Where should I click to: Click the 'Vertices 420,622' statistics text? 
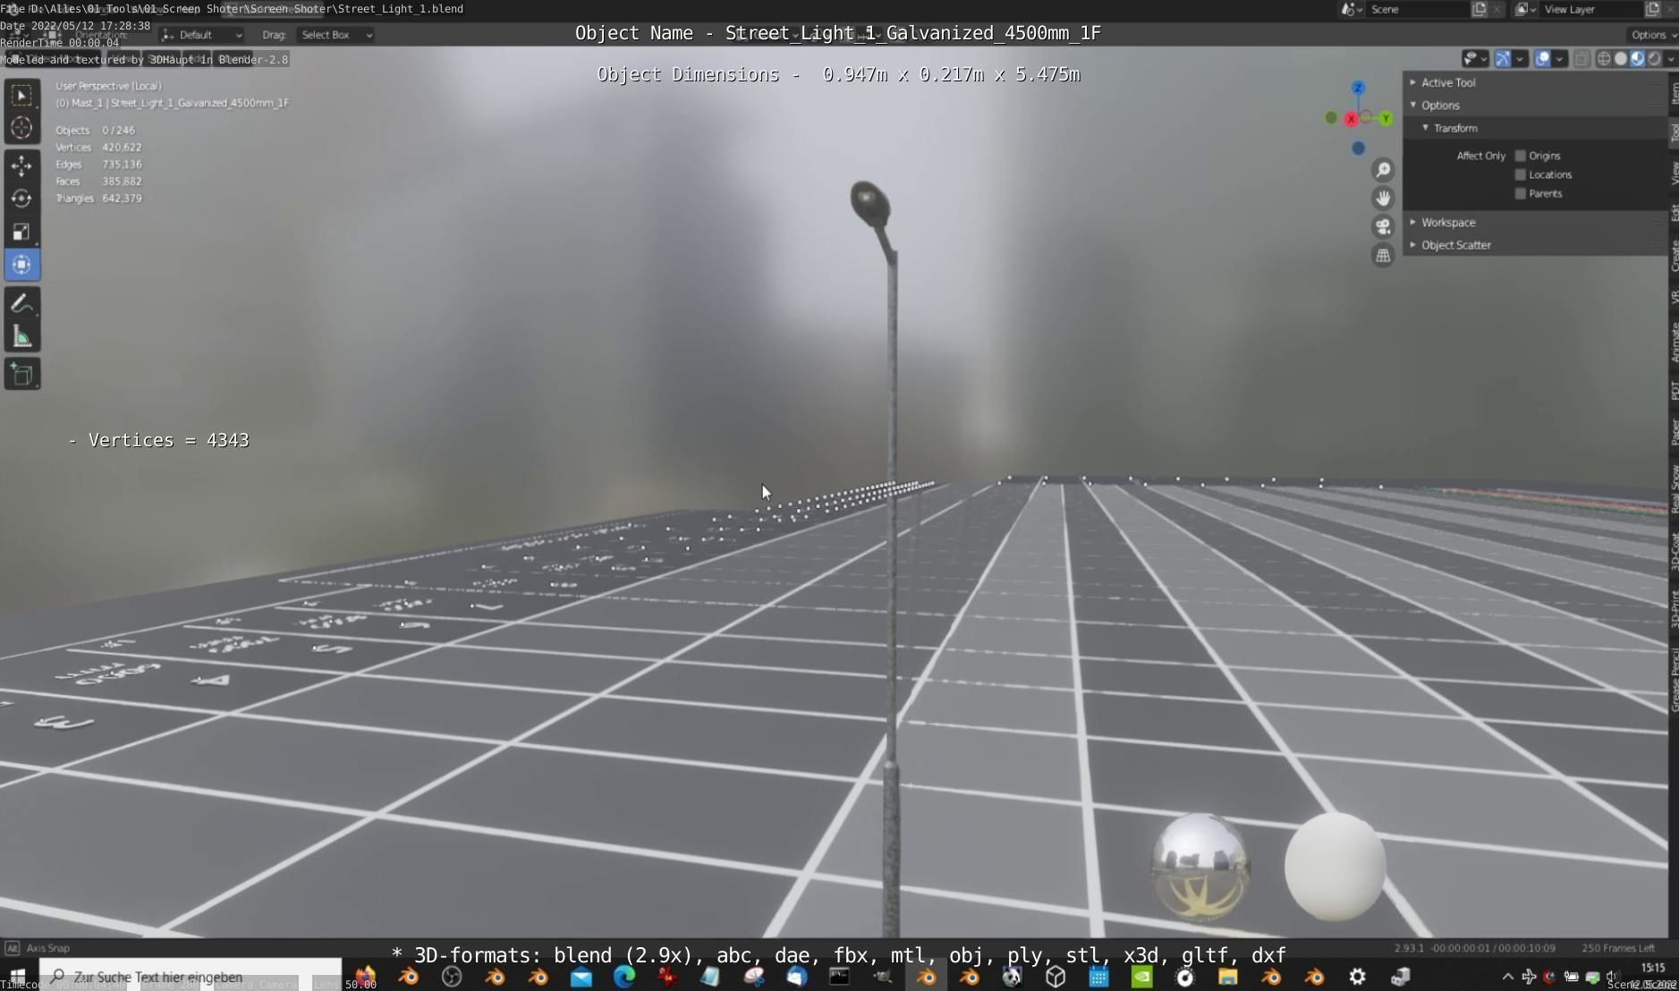[98, 148]
